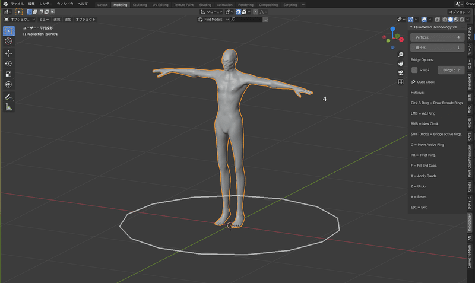This screenshot has height=283, width=475.
Task: Open the editor type dropdown
Action: (7, 12)
